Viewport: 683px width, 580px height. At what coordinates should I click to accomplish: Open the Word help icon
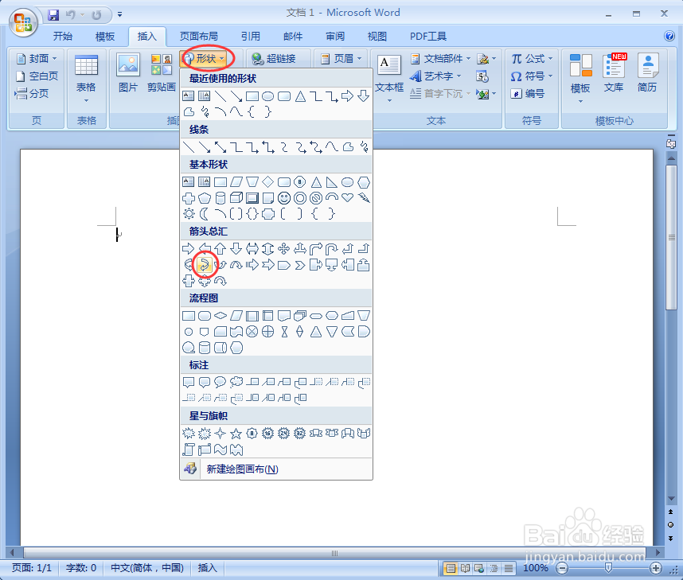click(669, 36)
